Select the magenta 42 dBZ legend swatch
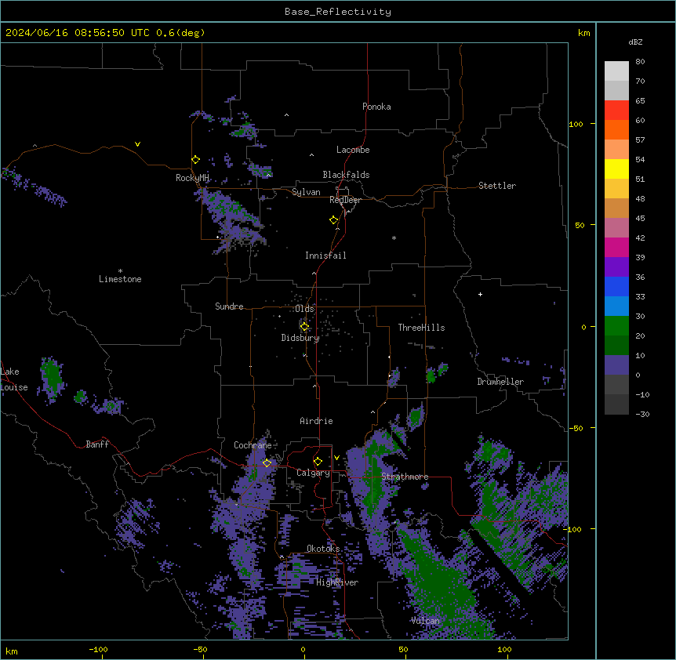 [x=616, y=247]
